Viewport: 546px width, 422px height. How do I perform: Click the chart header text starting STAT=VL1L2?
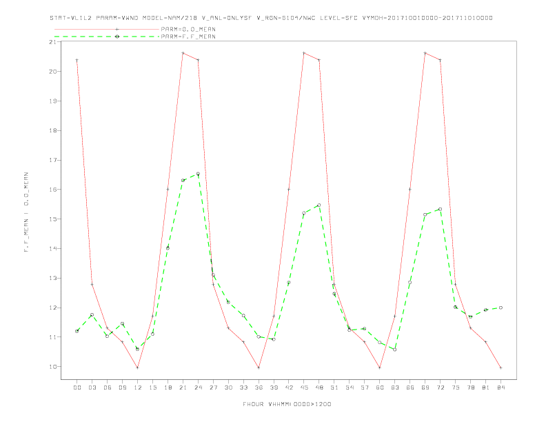click(271, 18)
